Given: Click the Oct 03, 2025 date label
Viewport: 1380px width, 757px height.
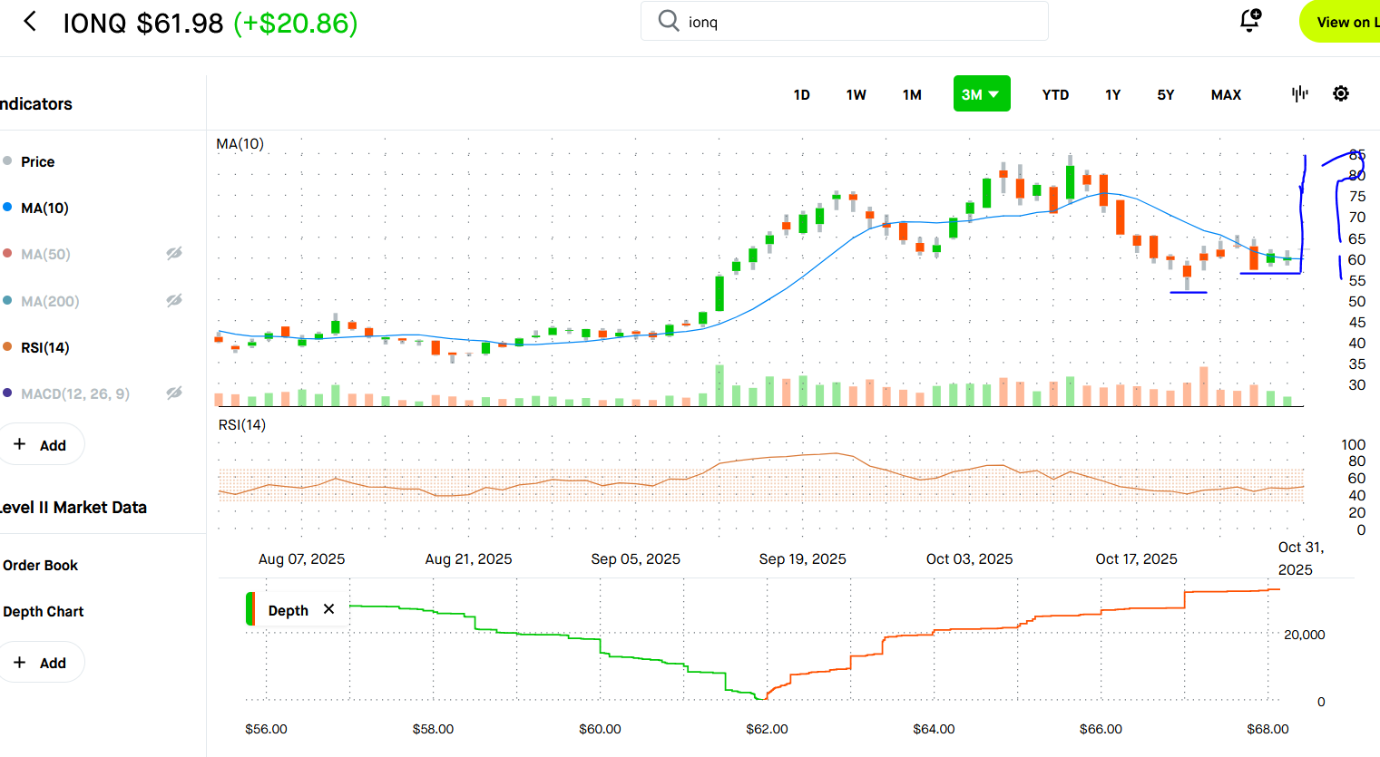Looking at the screenshot, I should (969, 558).
